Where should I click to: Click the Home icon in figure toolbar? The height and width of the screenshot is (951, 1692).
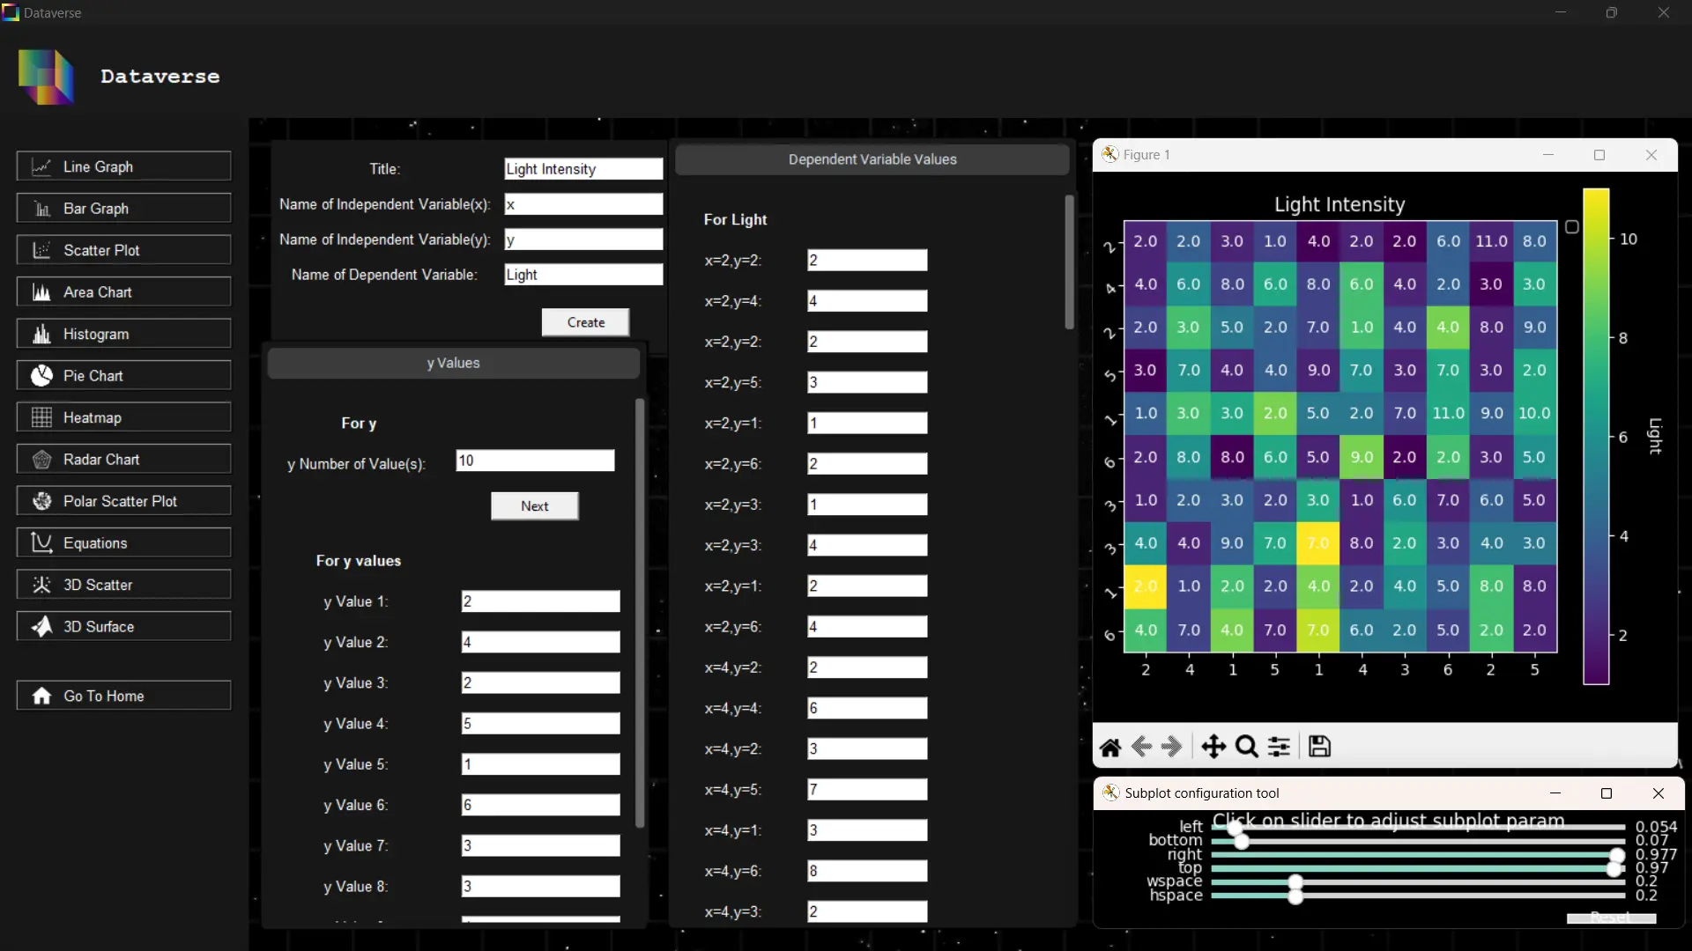1110,748
